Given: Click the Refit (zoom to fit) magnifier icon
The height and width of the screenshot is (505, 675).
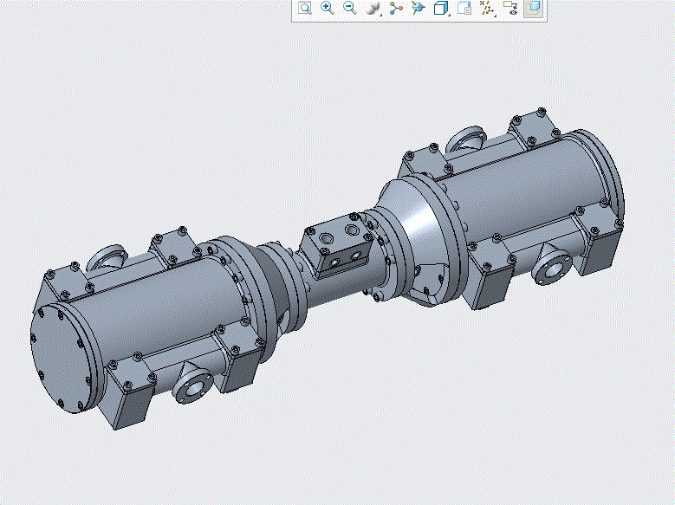Looking at the screenshot, I should tap(305, 8).
